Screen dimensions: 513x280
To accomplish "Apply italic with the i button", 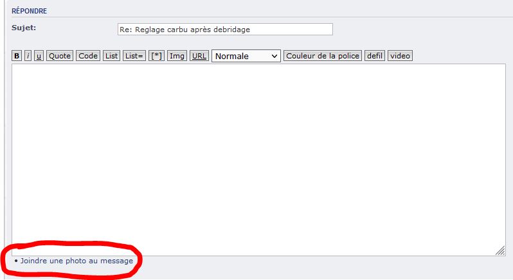I will coord(28,56).
